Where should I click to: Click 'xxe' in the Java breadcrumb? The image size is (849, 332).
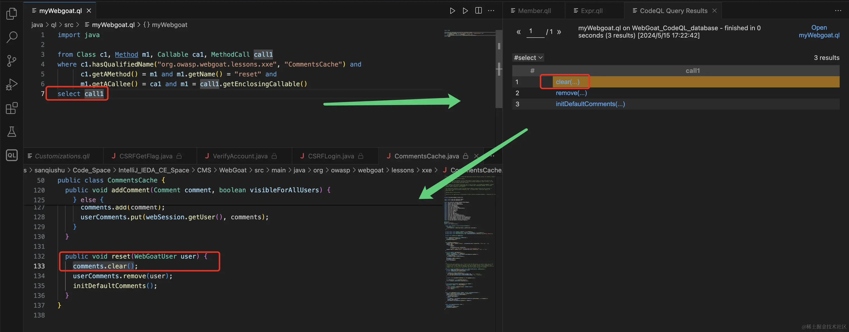coord(426,170)
